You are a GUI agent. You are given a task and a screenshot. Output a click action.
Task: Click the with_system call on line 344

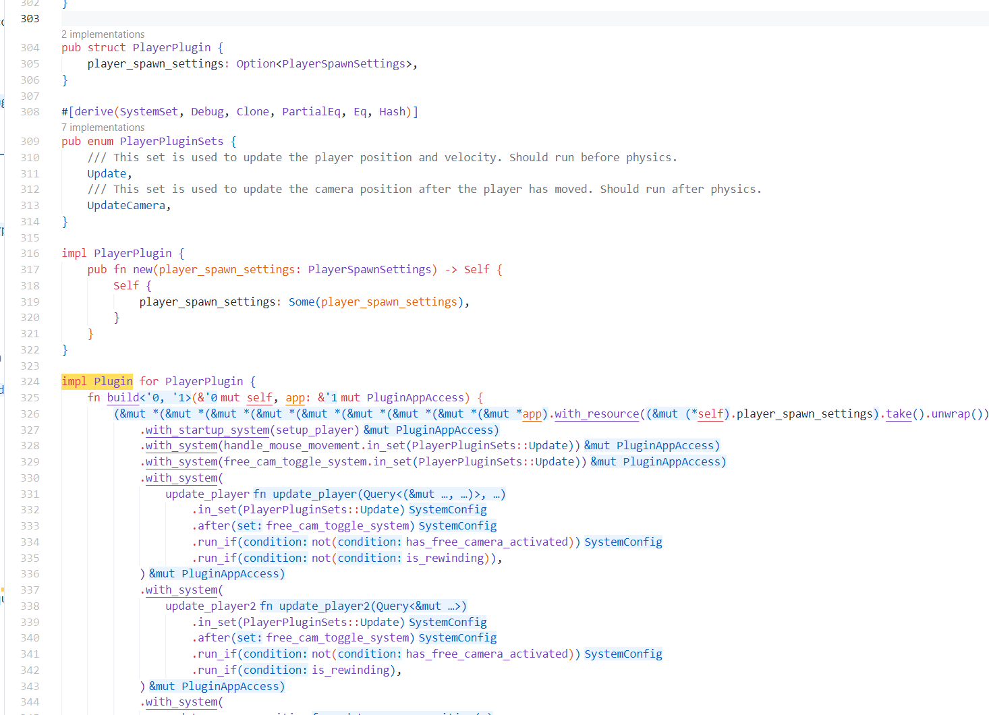click(181, 702)
